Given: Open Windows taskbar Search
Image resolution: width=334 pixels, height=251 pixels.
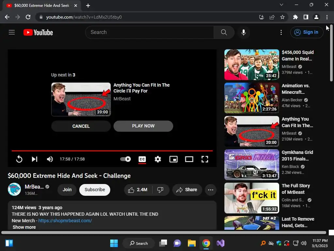Looking at the screenshot, I should point(139,243).
